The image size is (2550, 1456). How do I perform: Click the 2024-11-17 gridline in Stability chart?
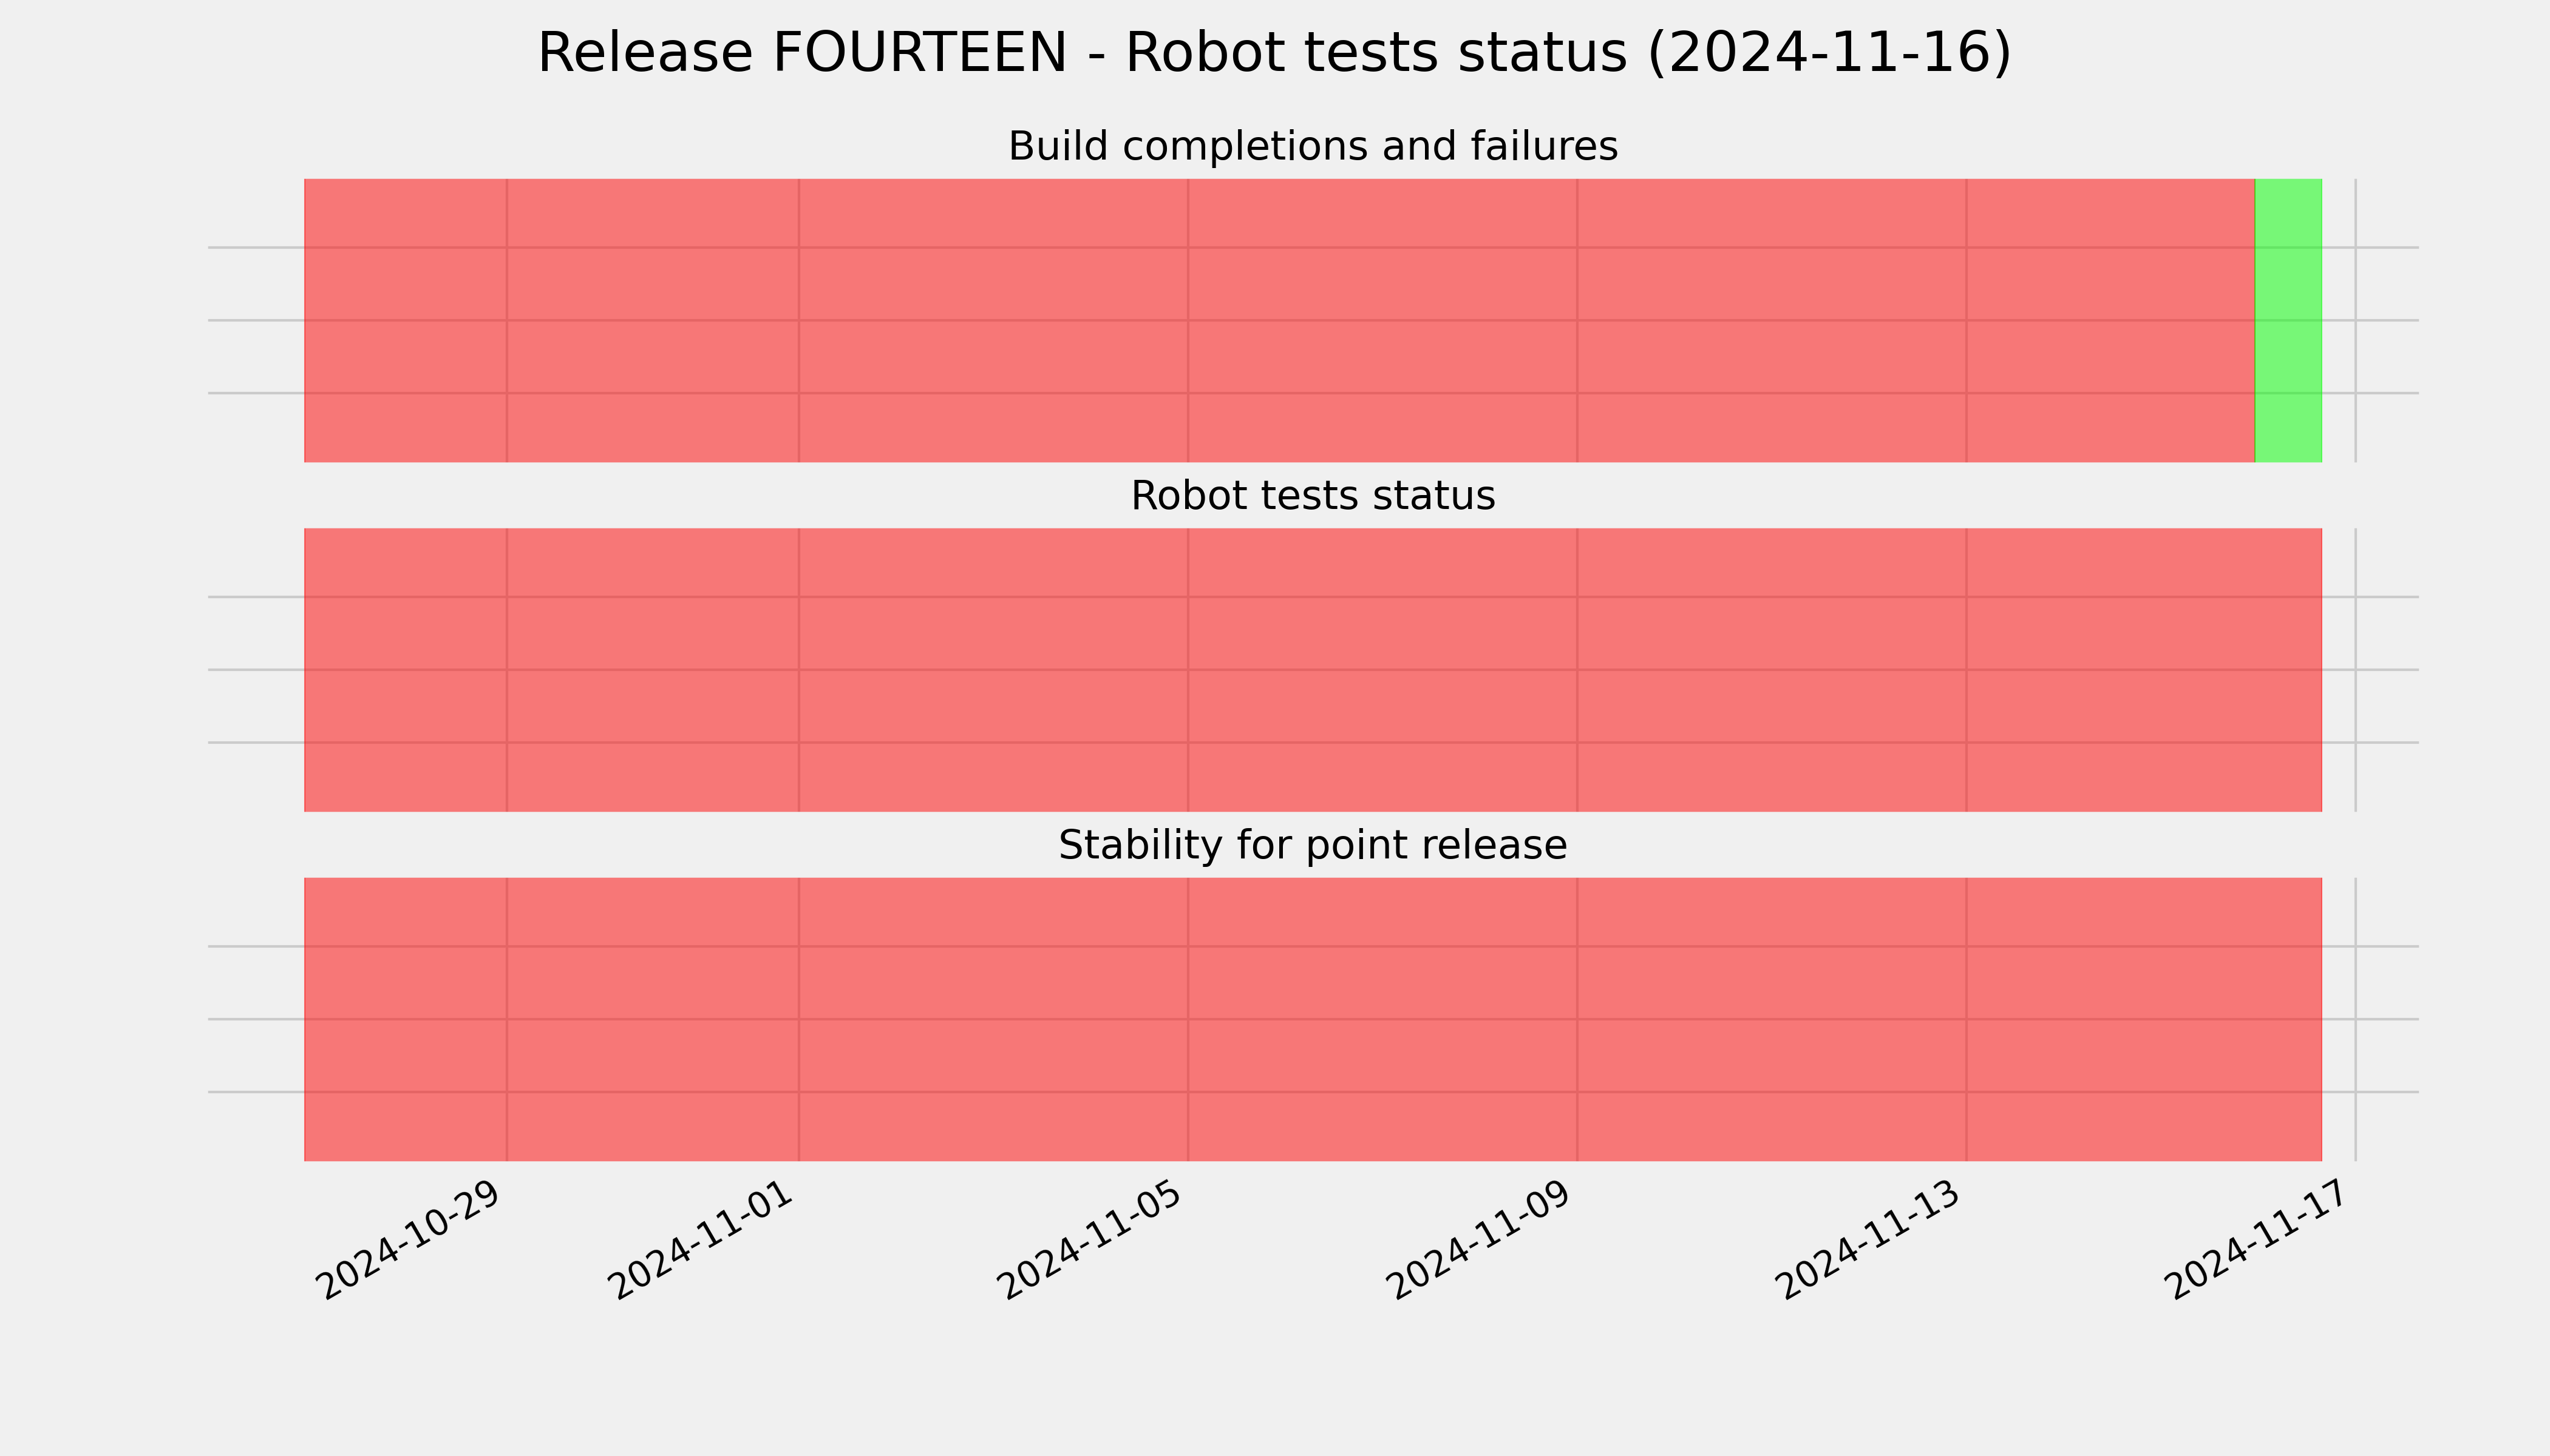tap(2356, 1019)
